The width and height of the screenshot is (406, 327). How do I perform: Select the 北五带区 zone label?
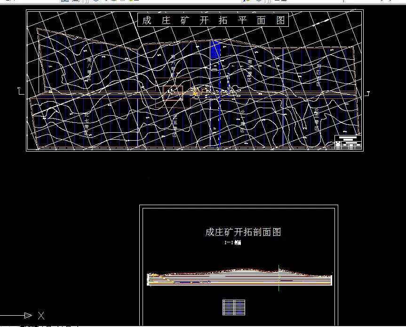pos(175,125)
